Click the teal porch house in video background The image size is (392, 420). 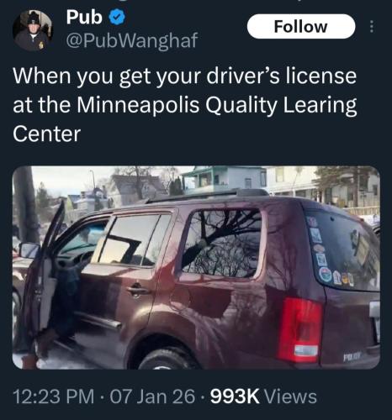[223, 179]
